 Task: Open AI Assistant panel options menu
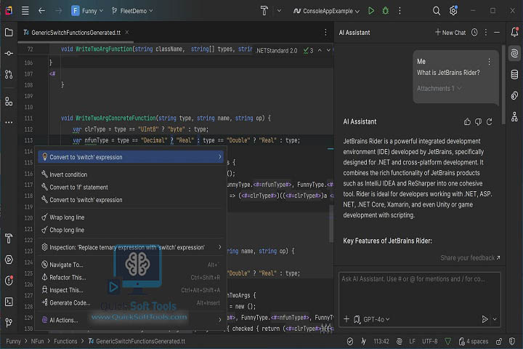click(486, 33)
